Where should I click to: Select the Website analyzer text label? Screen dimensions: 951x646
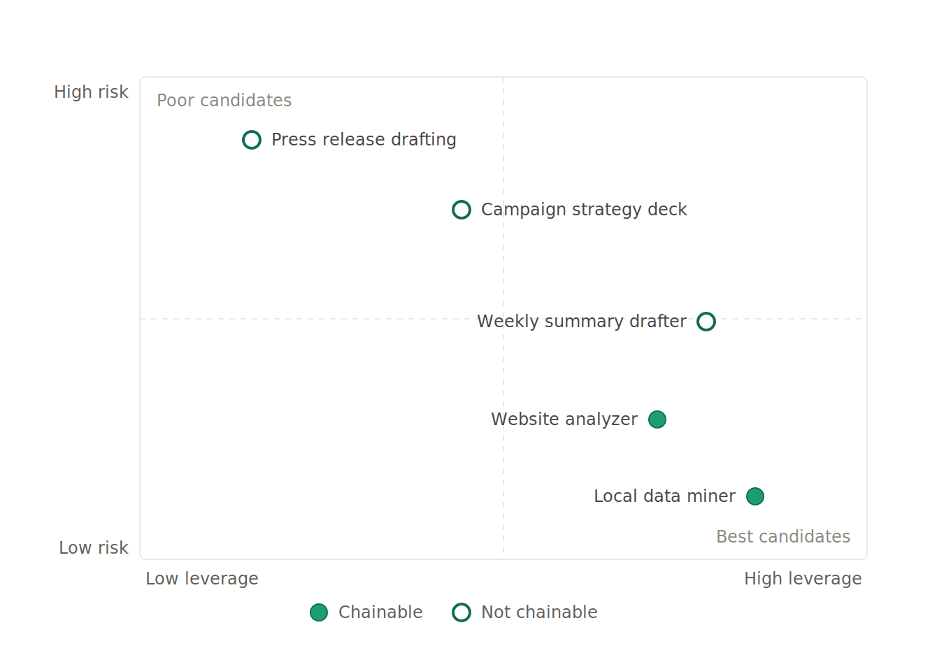[x=564, y=419]
